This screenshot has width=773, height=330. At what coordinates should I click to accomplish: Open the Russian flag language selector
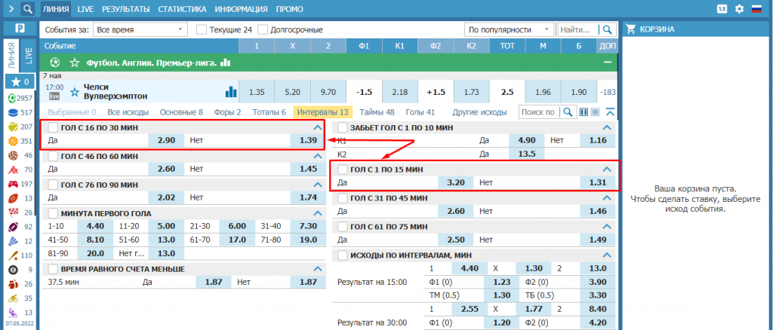(x=758, y=9)
